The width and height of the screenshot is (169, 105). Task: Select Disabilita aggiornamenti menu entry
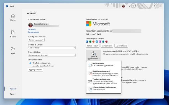(x=104, y=73)
